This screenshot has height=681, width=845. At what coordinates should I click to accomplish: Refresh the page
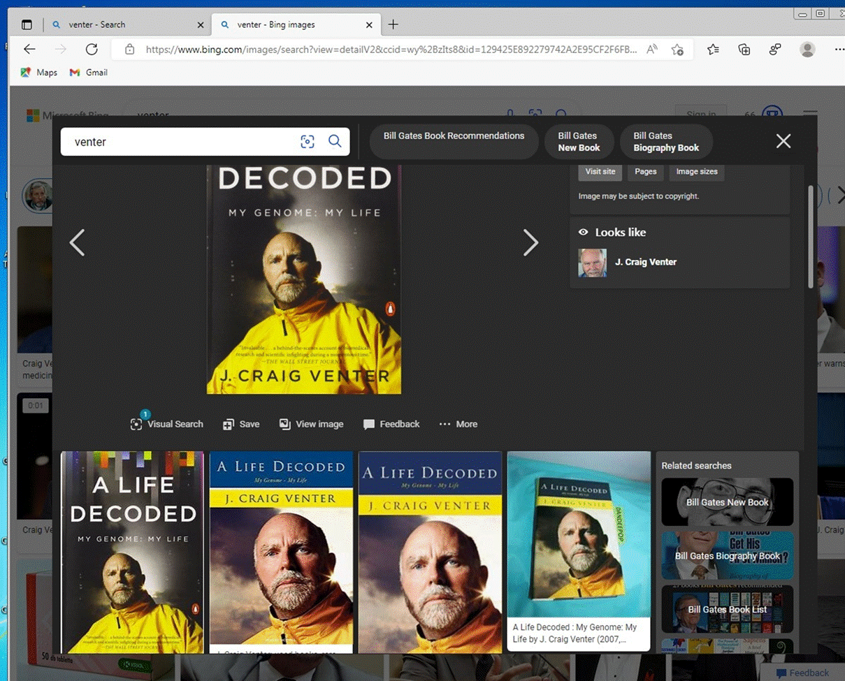(x=92, y=49)
